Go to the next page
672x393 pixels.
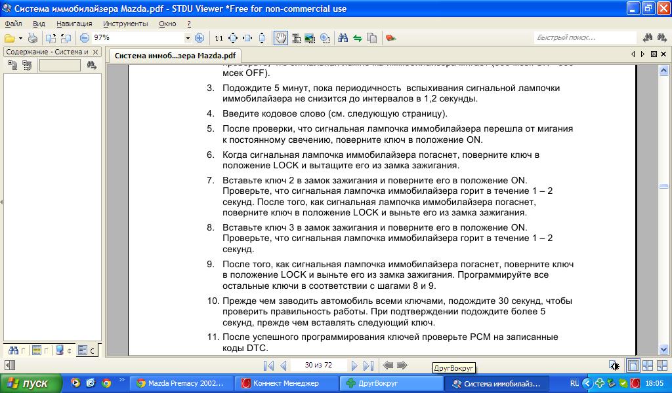[x=354, y=365]
